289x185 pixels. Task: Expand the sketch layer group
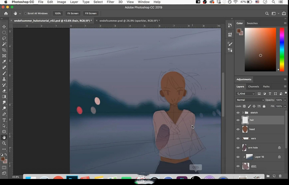pos(243,113)
